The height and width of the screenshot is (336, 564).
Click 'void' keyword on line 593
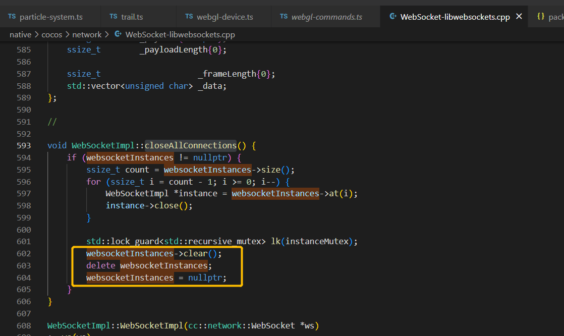[57, 146]
